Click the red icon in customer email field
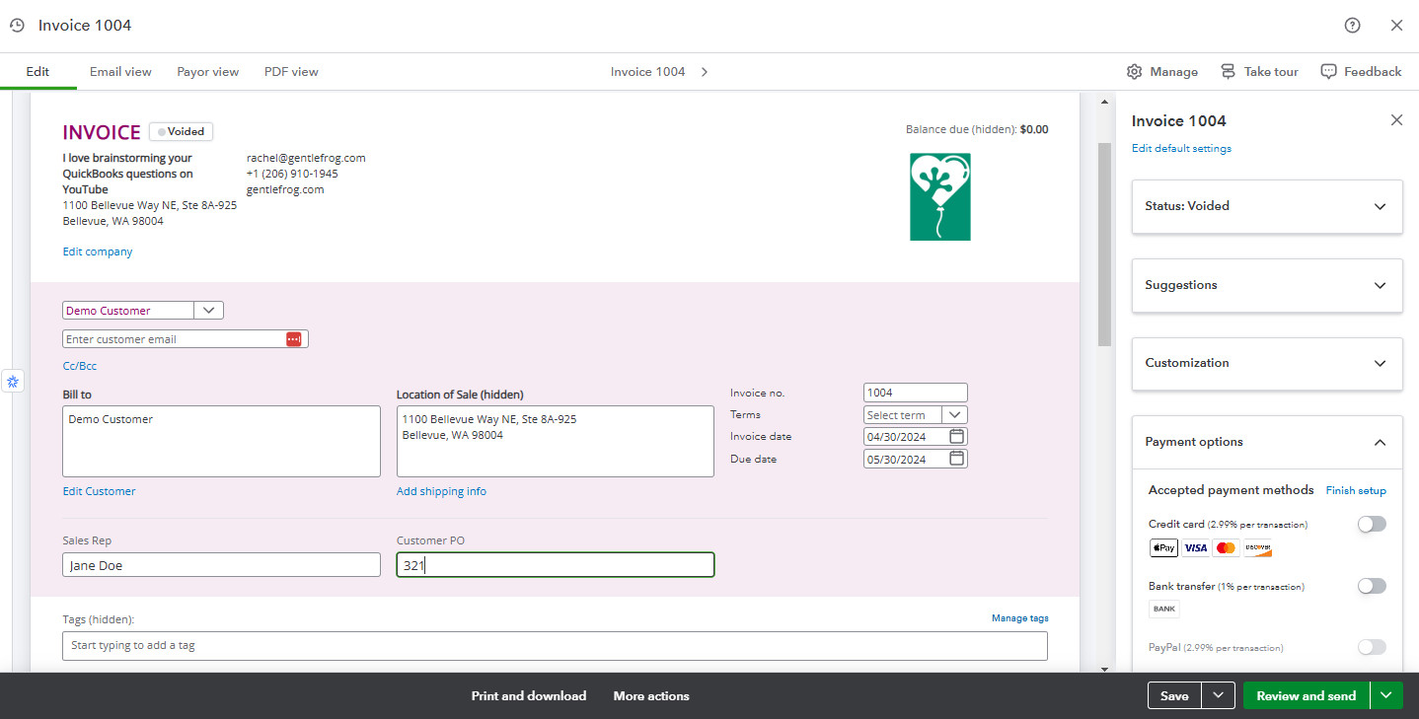The width and height of the screenshot is (1419, 719). click(294, 339)
